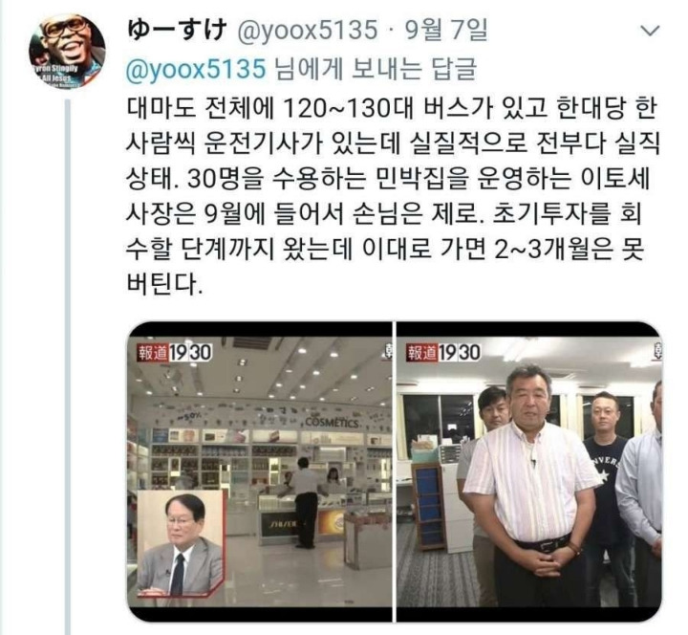The width and height of the screenshot is (688, 635).
Task: Click the 報道1930 logo on left image
Action: pos(175,352)
